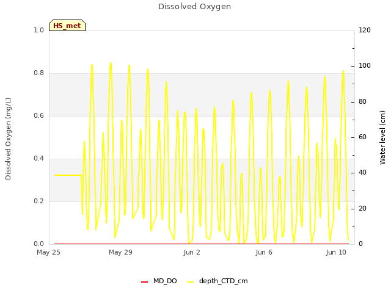Click the 1.0 left axis tick label
Viewport: 391px width, 293px height.
click(x=38, y=30)
